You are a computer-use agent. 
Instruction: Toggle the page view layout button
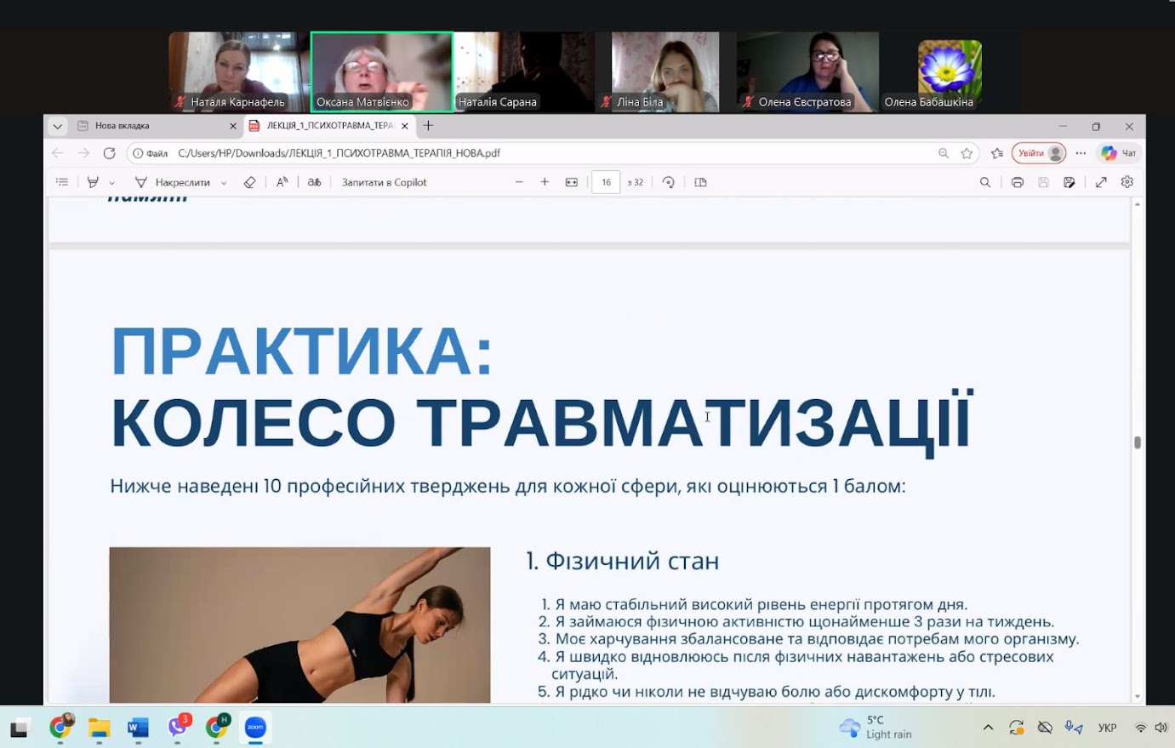tap(701, 182)
